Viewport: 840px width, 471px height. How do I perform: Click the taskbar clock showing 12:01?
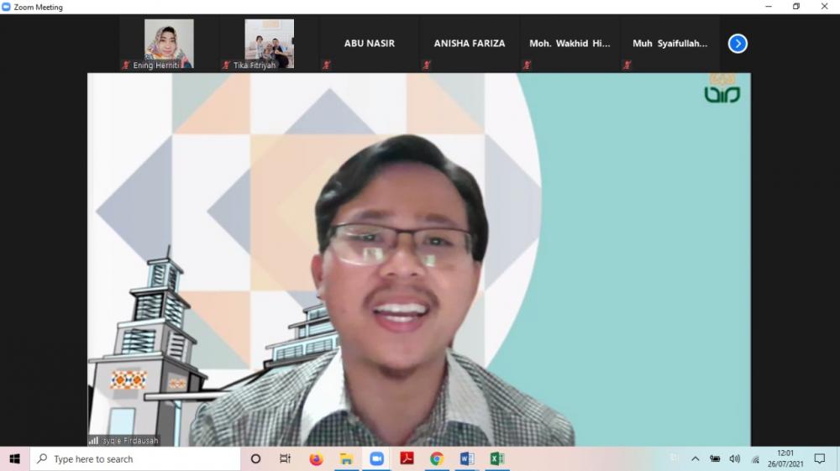pyautogui.click(x=785, y=458)
